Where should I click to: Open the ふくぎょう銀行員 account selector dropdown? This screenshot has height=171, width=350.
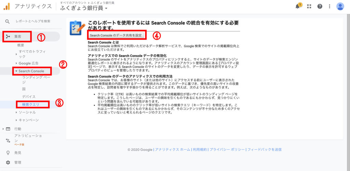pyautogui.click(x=84, y=8)
